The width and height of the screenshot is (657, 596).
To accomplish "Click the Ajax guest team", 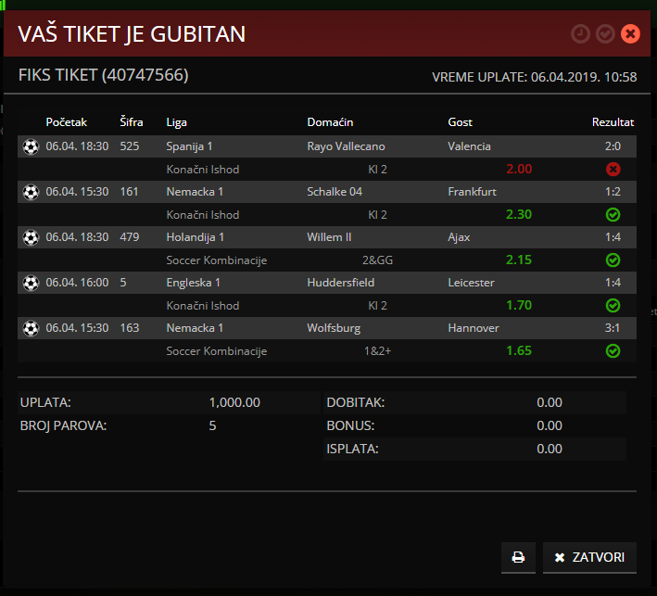I will (459, 237).
